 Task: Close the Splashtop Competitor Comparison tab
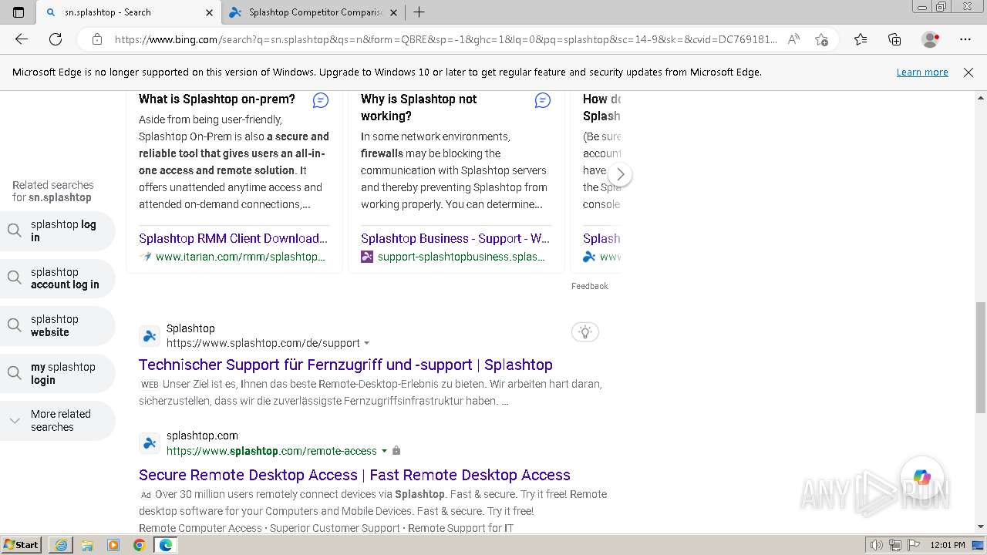click(x=393, y=12)
